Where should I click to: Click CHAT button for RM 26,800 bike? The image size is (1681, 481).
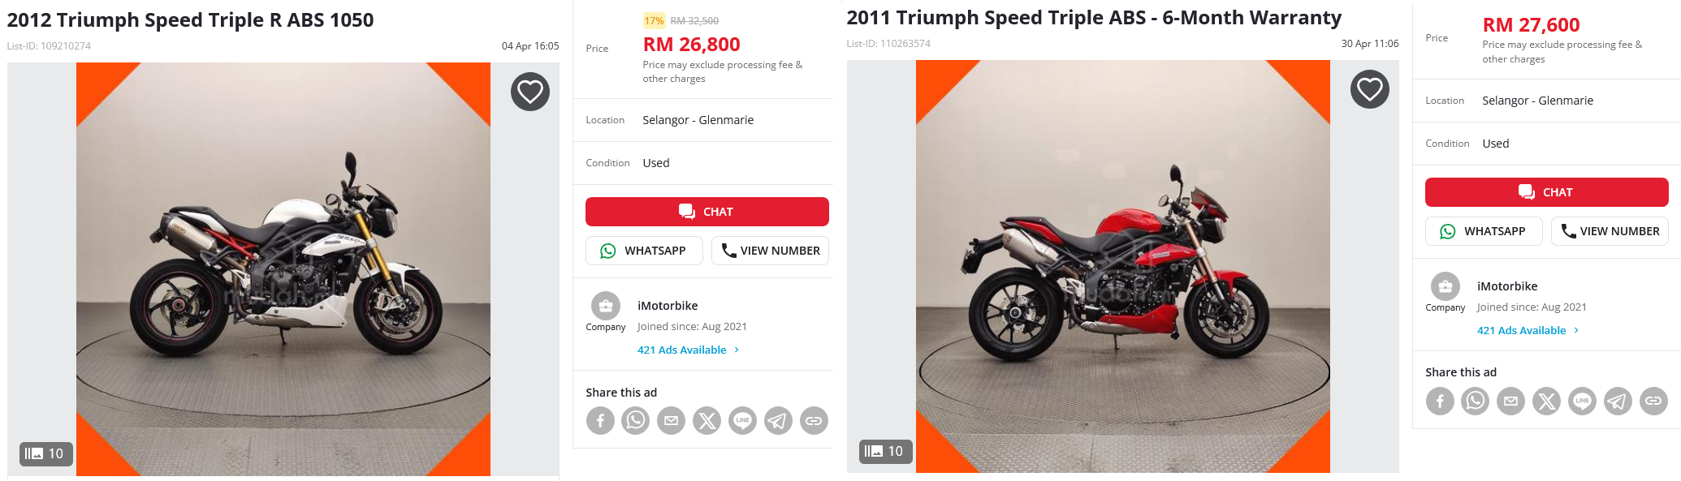707,212
